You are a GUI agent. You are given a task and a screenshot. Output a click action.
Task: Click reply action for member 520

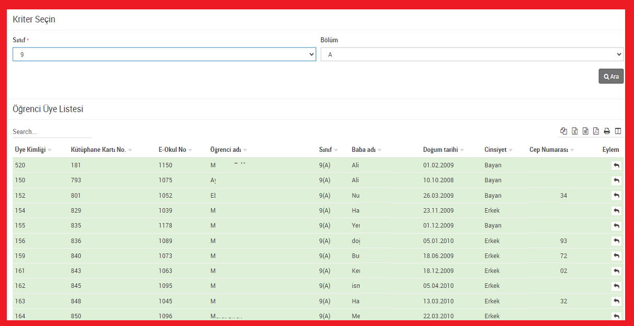coord(616,165)
